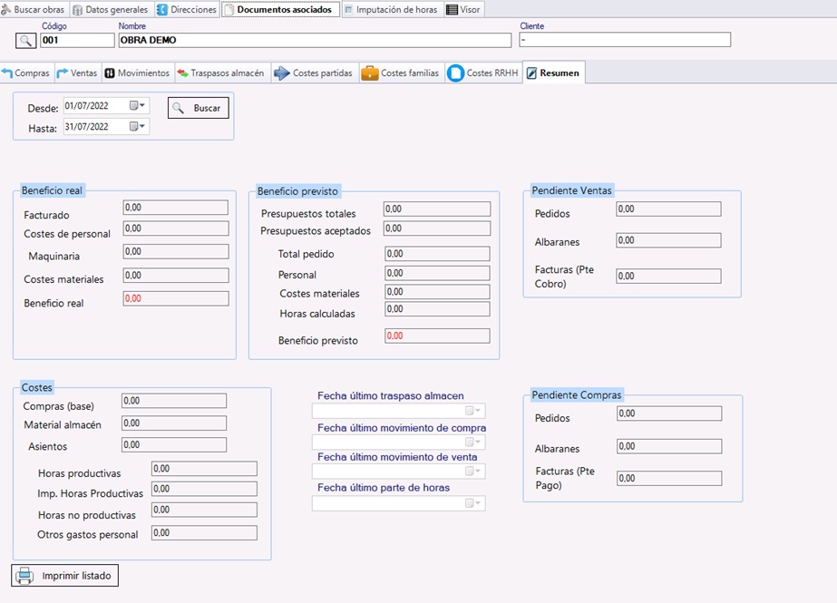Select the Facturado value field
The height and width of the screenshot is (603, 837).
pos(175,208)
